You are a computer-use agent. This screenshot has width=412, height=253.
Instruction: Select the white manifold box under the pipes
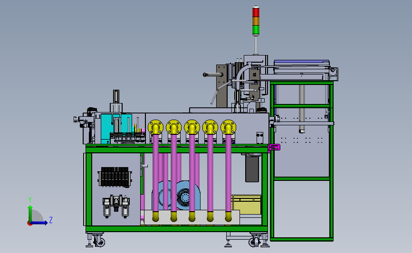tap(192, 217)
